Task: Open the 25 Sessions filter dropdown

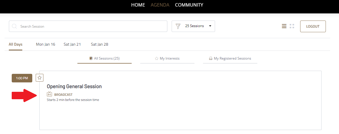Action: [x=193, y=26]
